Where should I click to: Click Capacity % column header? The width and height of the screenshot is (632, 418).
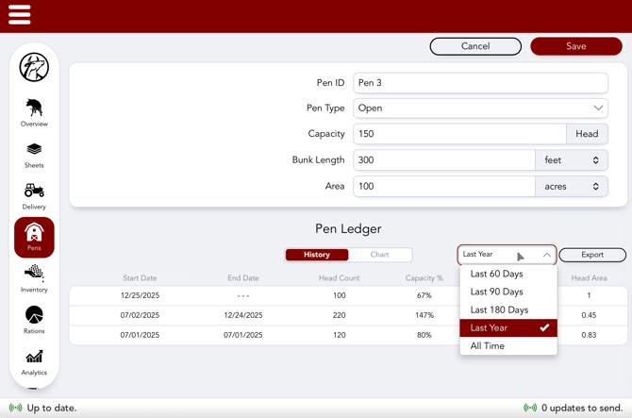[424, 278]
